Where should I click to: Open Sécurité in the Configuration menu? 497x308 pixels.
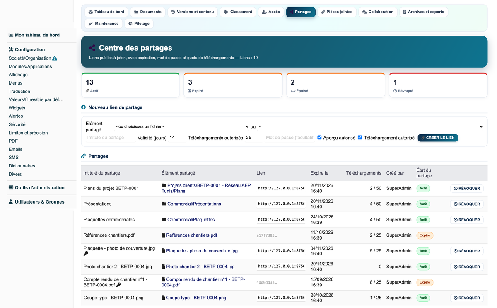(x=17, y=124)
